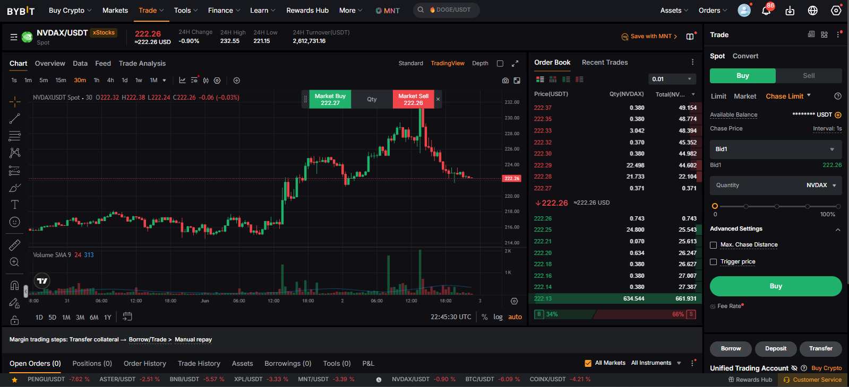Screen dimensions: 849x387
Task: Select the crosshair cursor tool
Action: click(x=15, y=101)
